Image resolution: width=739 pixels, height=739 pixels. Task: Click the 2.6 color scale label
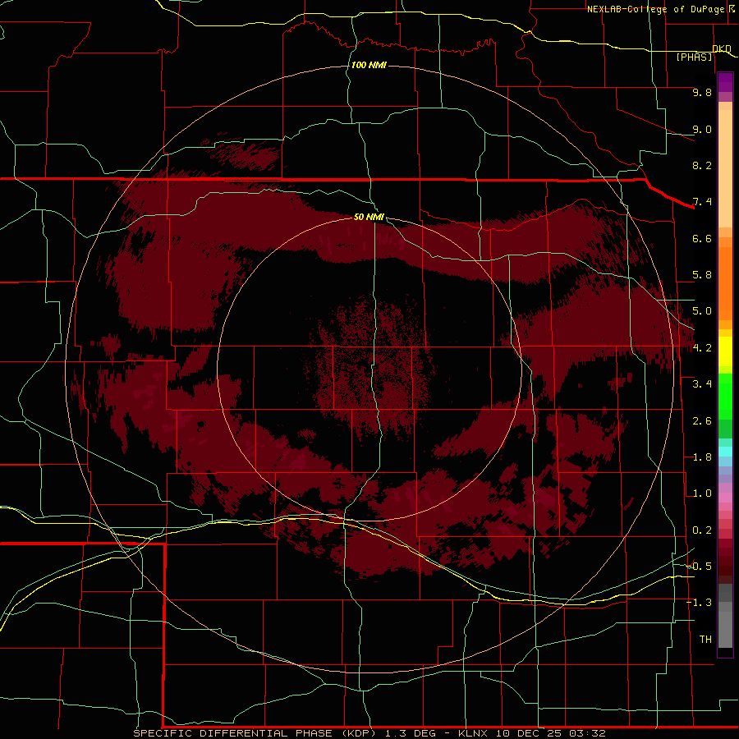[702, 421]
